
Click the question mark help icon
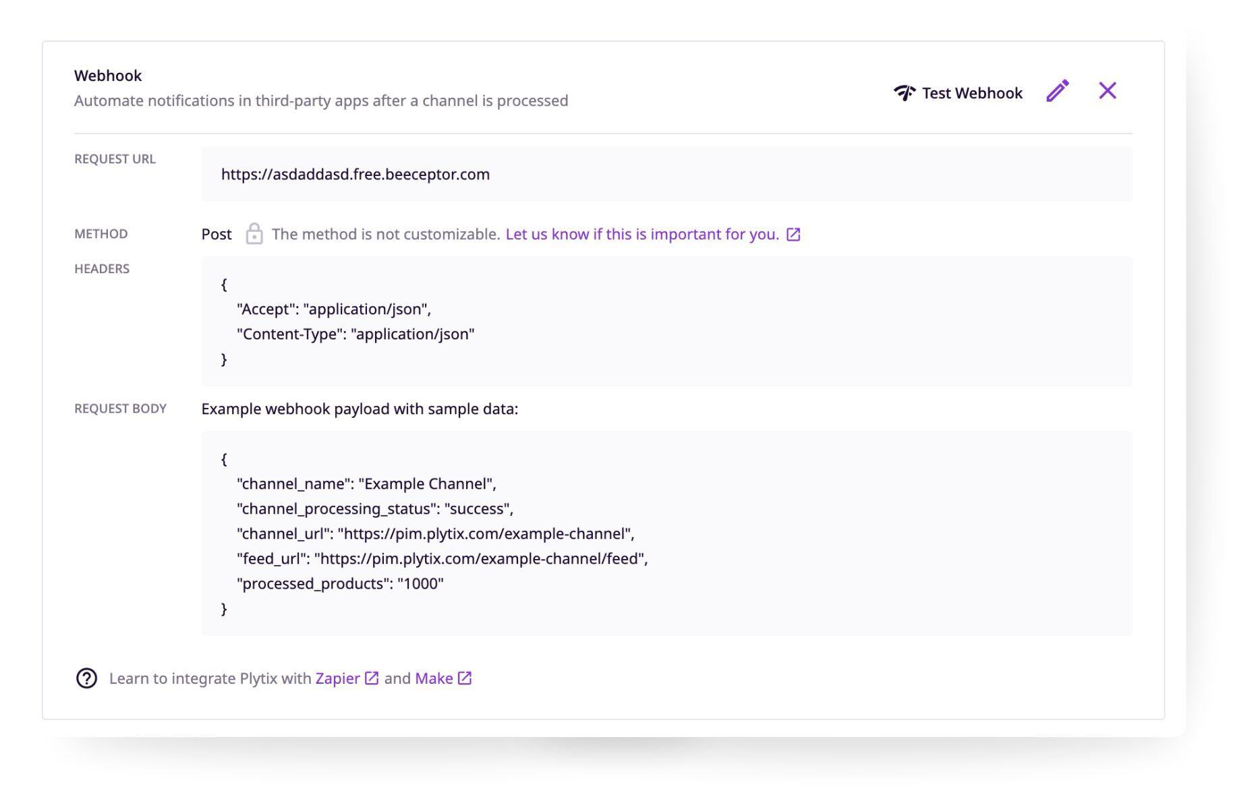point(86,678)
